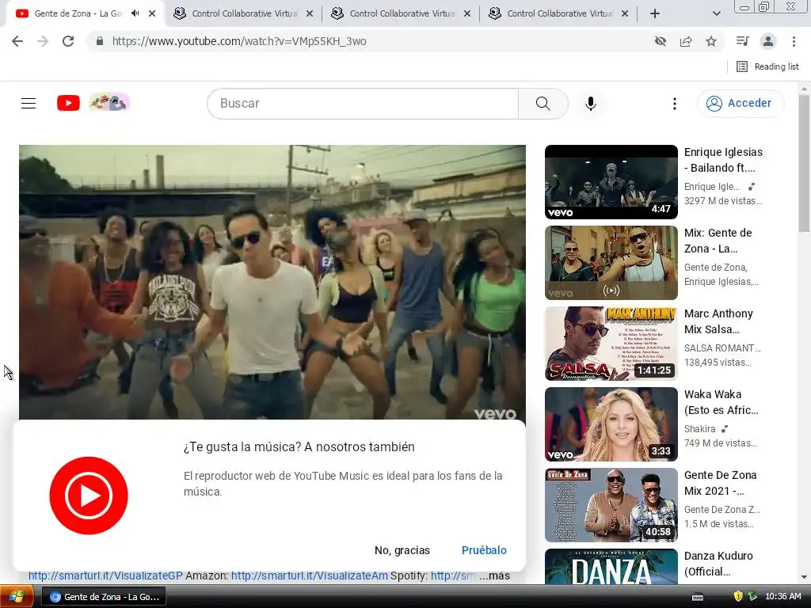Screen dimensions: 811x608
Task: Click the video player to pause
Action: 272,282
